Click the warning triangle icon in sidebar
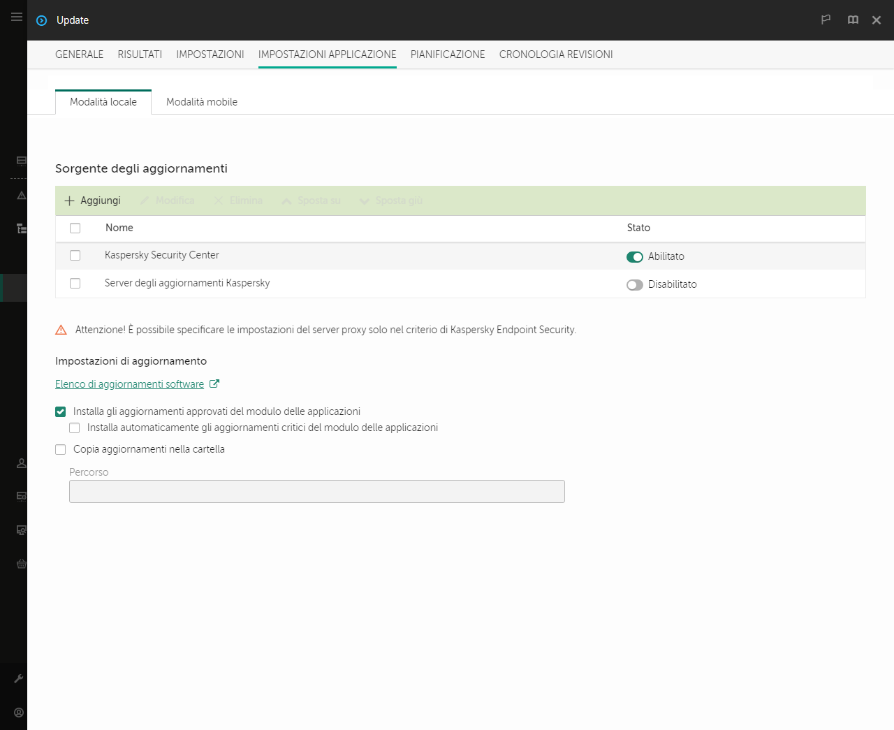Viewport: 894px width, 730px height. pyautogui.click(x=22, y=196)
